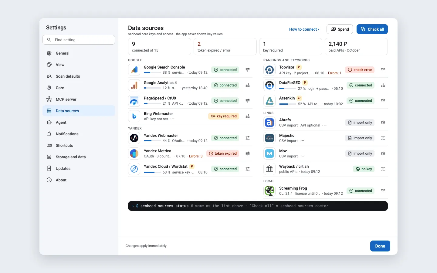Focus the Find setting search field
Screen dimensions: 437x273
[79, 40]
